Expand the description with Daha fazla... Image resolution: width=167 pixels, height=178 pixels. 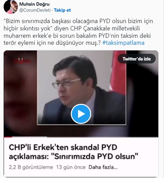point(103,167)
